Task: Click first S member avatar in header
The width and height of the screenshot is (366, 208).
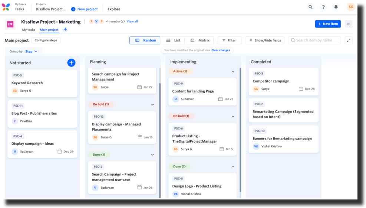Action: [91, 21]
